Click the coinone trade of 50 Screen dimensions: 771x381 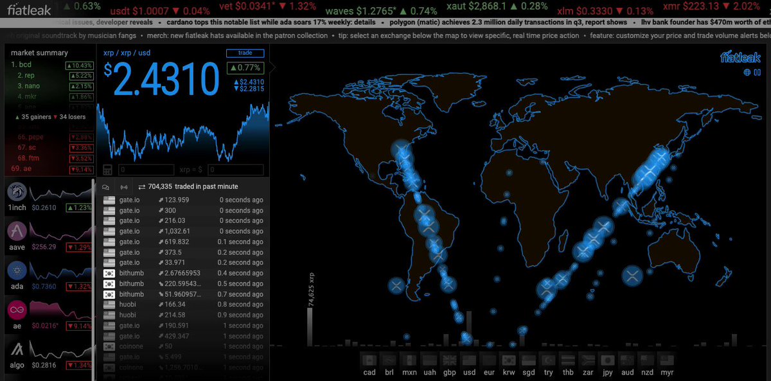(x=183, y=346)
